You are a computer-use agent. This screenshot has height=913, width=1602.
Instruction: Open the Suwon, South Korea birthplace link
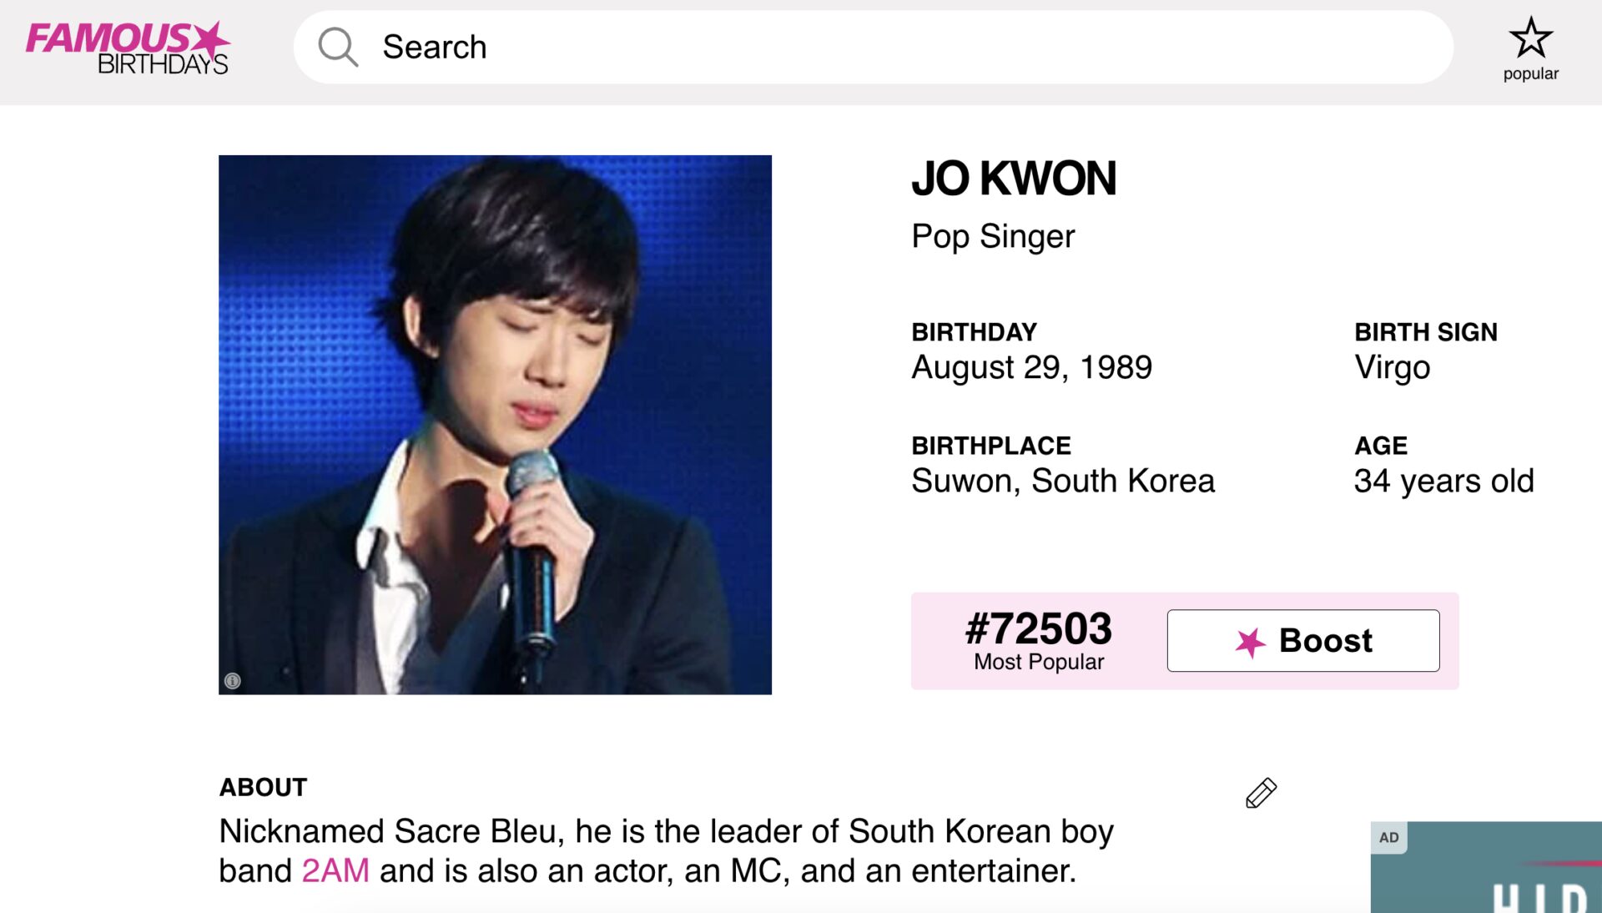pyautogui.click(x=1063, y=481)
